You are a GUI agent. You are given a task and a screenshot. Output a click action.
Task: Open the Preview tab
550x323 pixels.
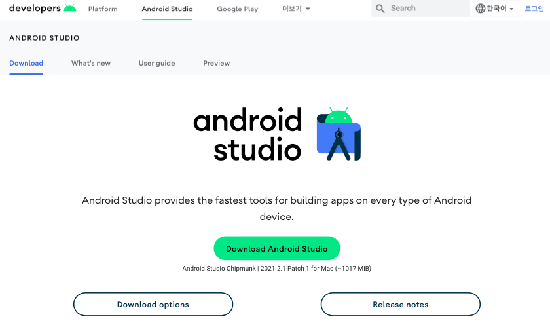[217, 63]
